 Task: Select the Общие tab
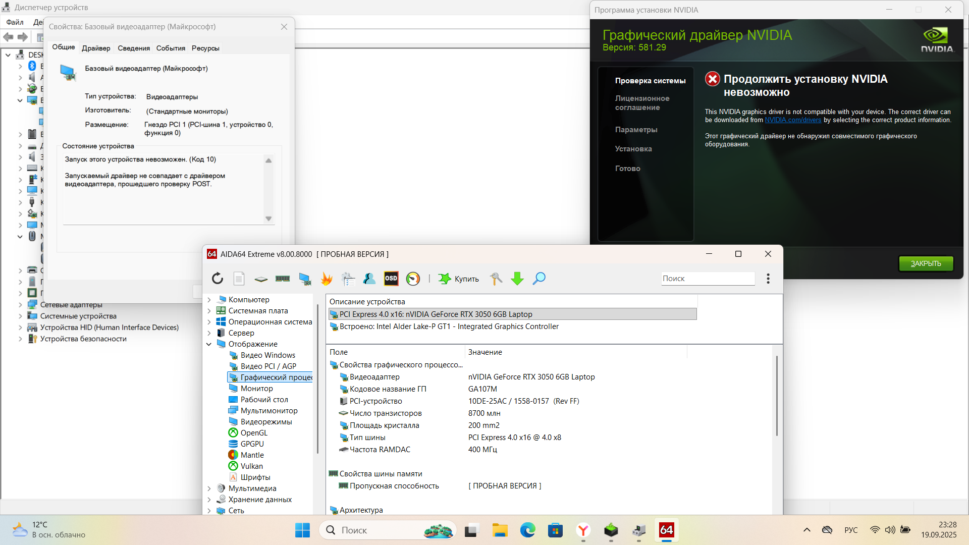(x=64, y=47)
